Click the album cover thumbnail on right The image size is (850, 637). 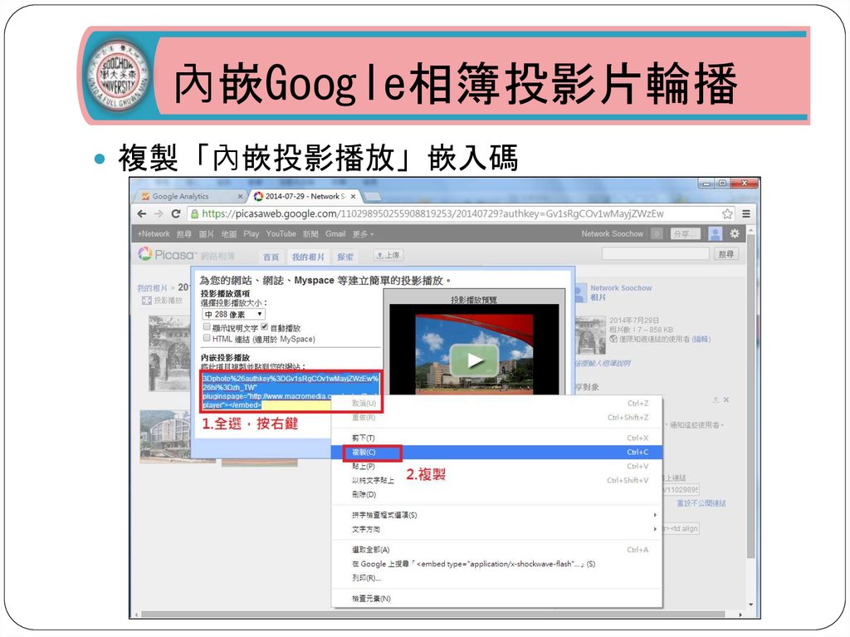tap(590, 335)
